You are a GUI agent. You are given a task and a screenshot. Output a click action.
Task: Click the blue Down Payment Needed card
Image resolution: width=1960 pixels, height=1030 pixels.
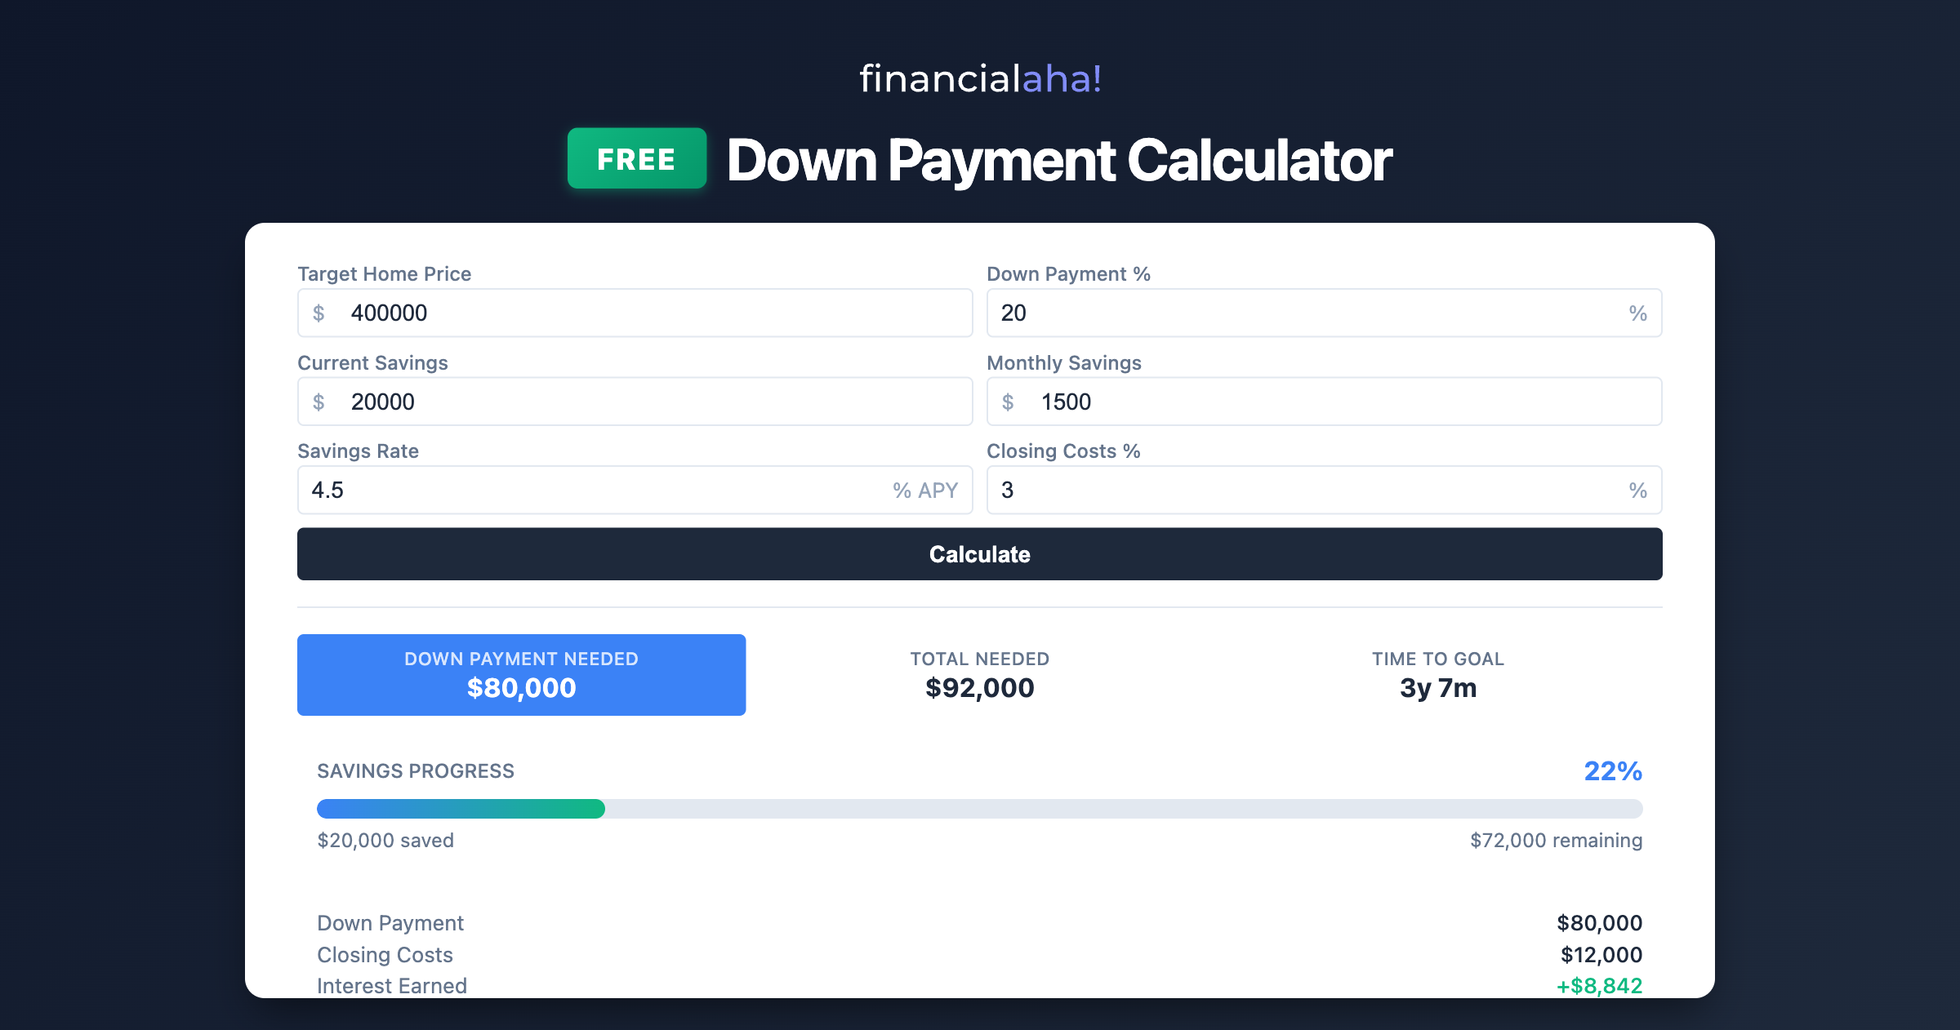tap(522, 674)
